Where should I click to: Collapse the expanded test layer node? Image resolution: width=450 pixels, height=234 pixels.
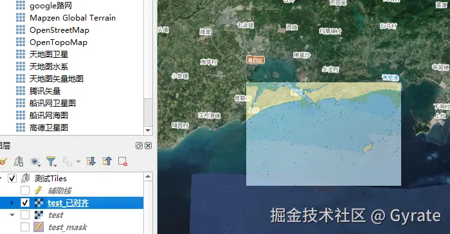click(12, 215)
